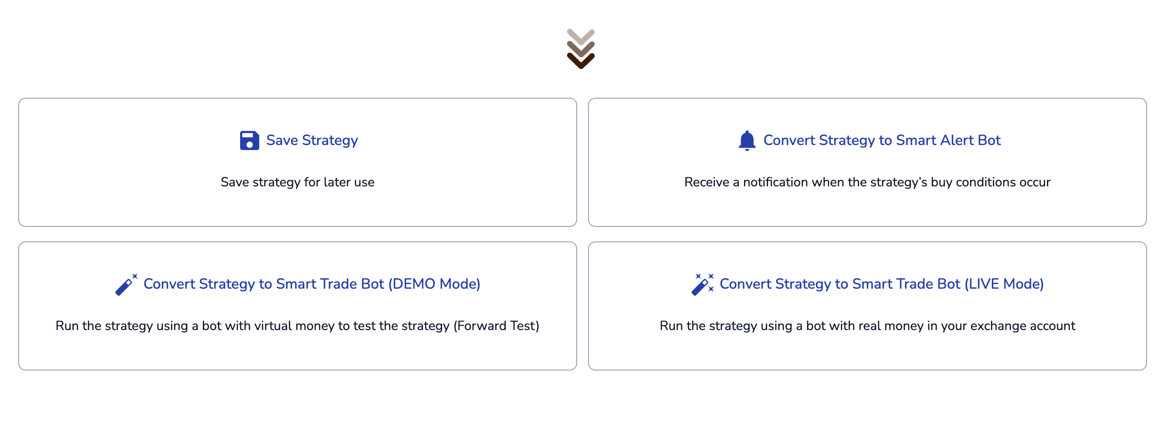
Task: Choose the LIVE Mode trade bot card
Action: [867, 306]
